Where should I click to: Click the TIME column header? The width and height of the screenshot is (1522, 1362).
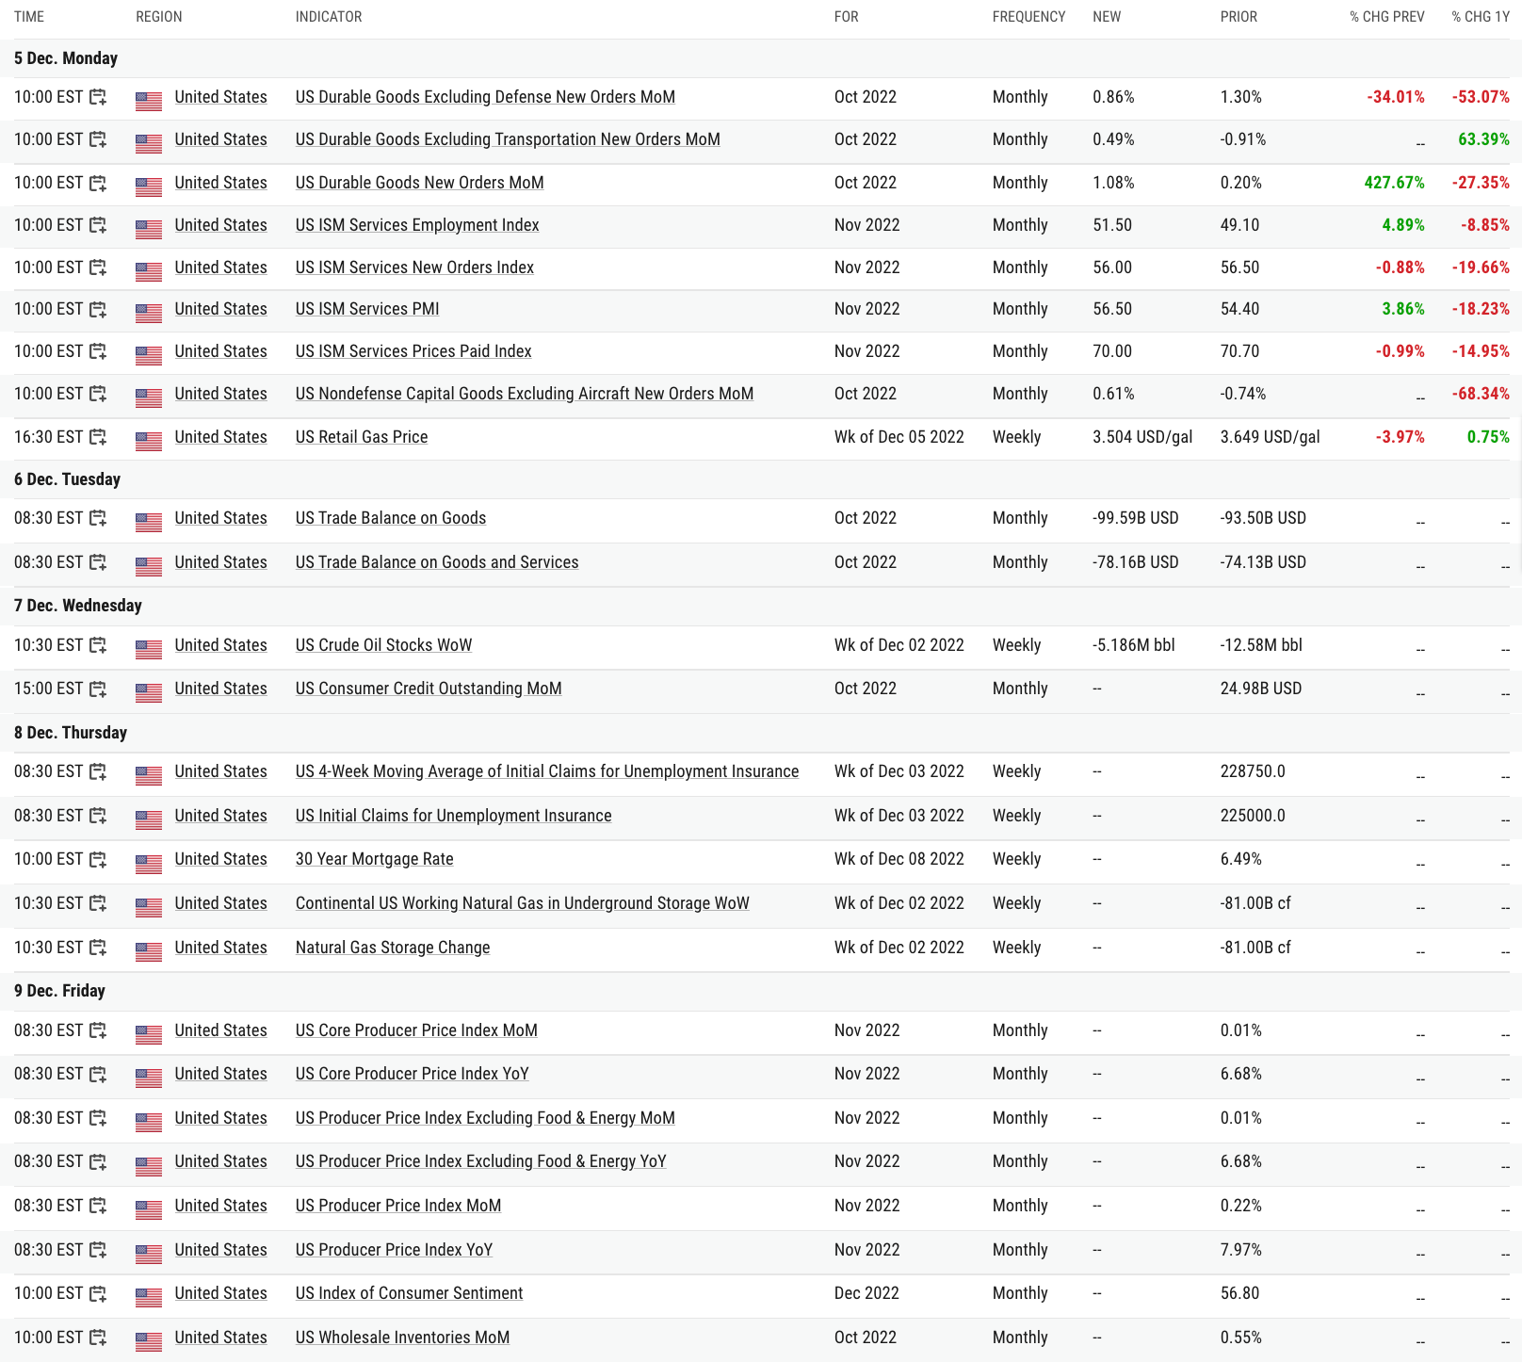tap(29, 17)
